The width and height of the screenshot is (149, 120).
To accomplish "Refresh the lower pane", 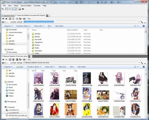I will [10, 60].
